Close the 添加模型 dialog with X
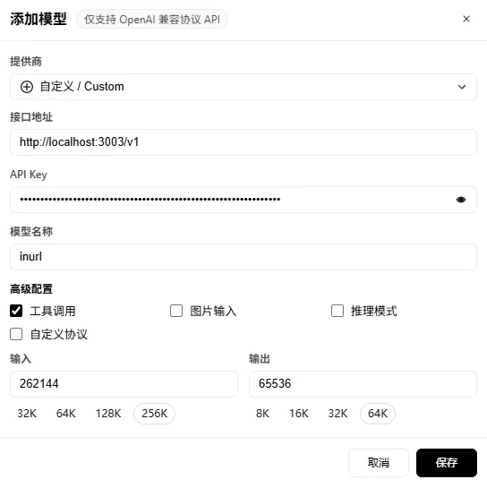The image size is (487, 488). [x=466, y=19]
